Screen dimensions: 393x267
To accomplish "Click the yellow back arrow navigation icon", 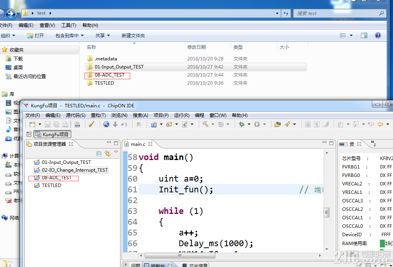I will tap(380, 124).
